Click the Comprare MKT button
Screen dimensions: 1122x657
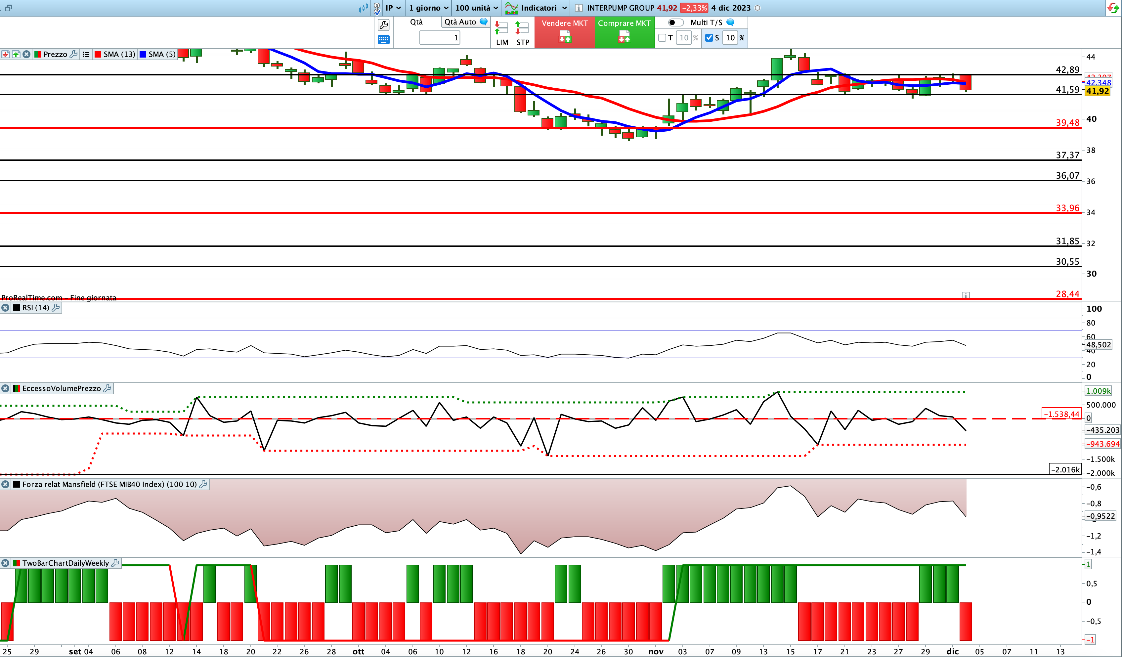coord(624,32)
